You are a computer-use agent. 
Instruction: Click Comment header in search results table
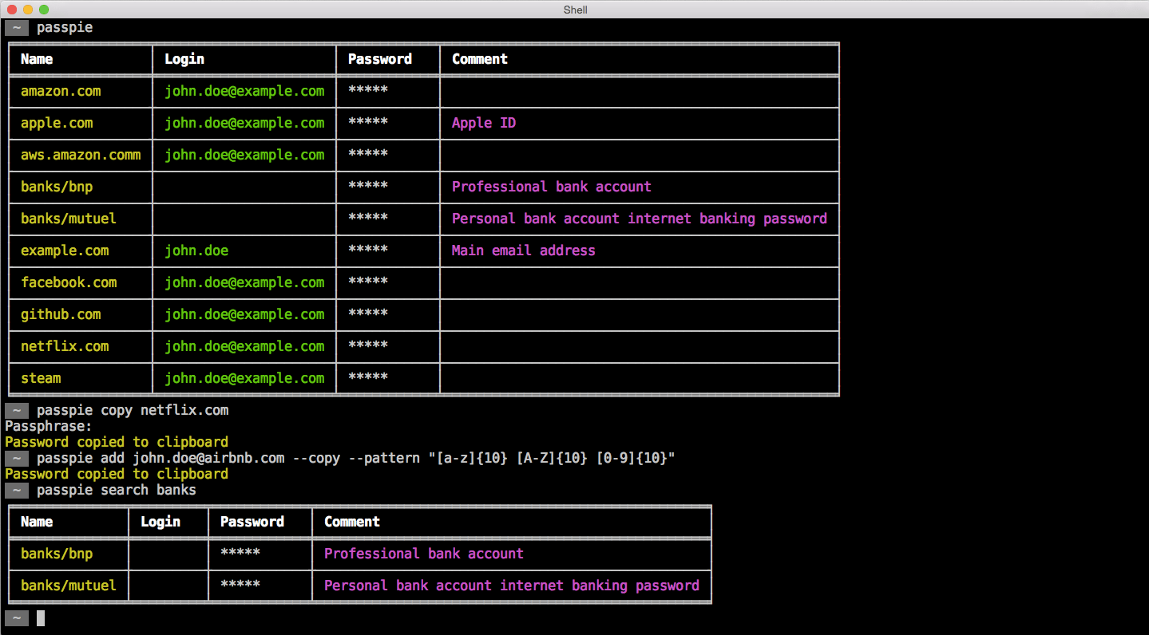coord(352,522)
